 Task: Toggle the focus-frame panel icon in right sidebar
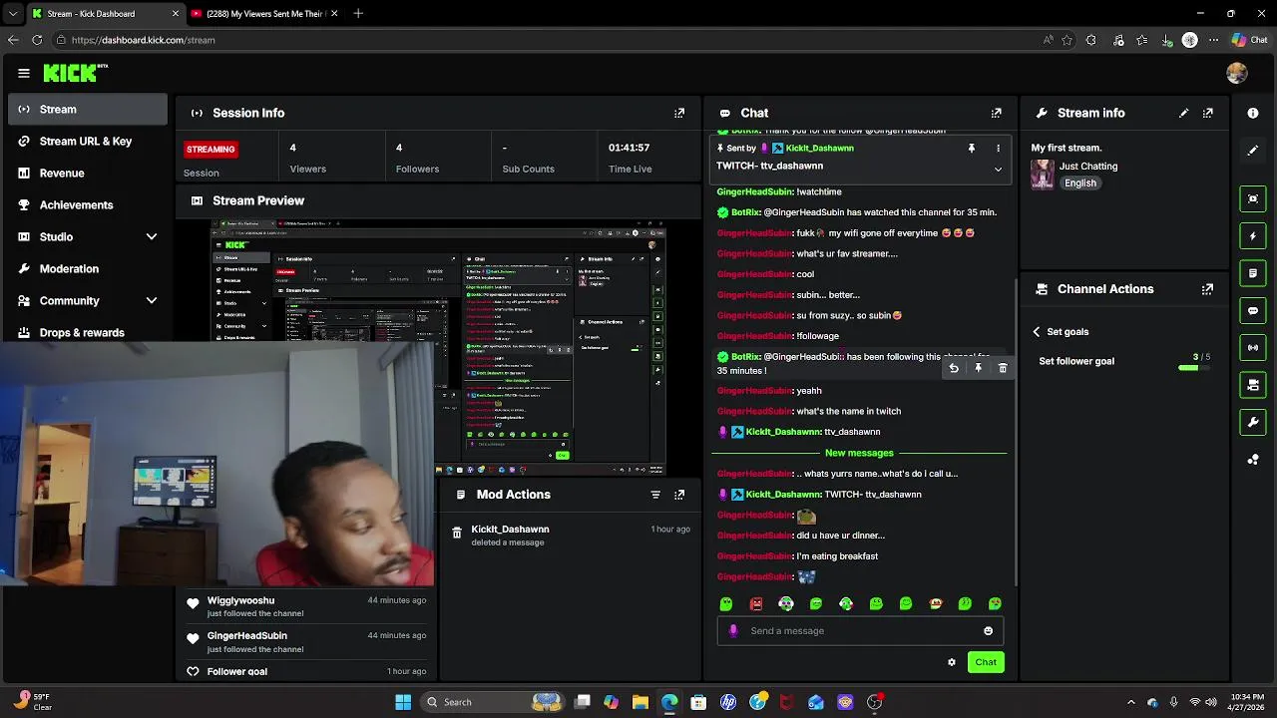click(x=1253, y=198)
